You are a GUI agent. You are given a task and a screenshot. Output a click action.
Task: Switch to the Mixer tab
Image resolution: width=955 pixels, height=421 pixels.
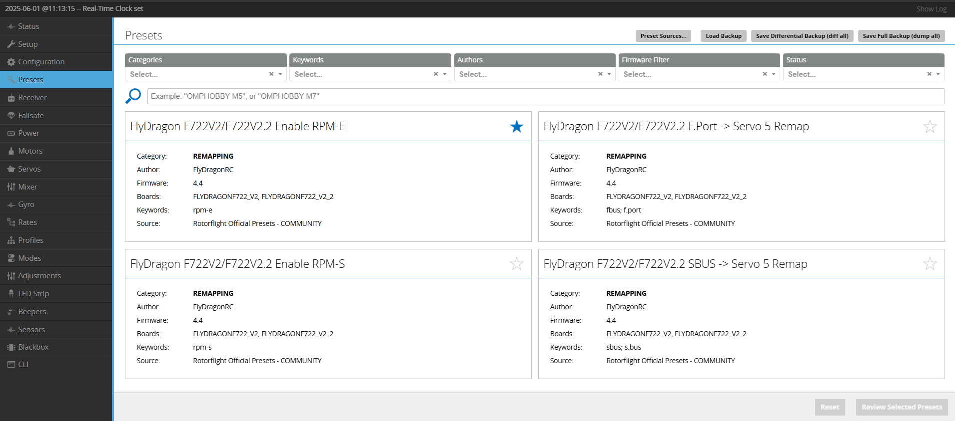[x=56, y=187]
